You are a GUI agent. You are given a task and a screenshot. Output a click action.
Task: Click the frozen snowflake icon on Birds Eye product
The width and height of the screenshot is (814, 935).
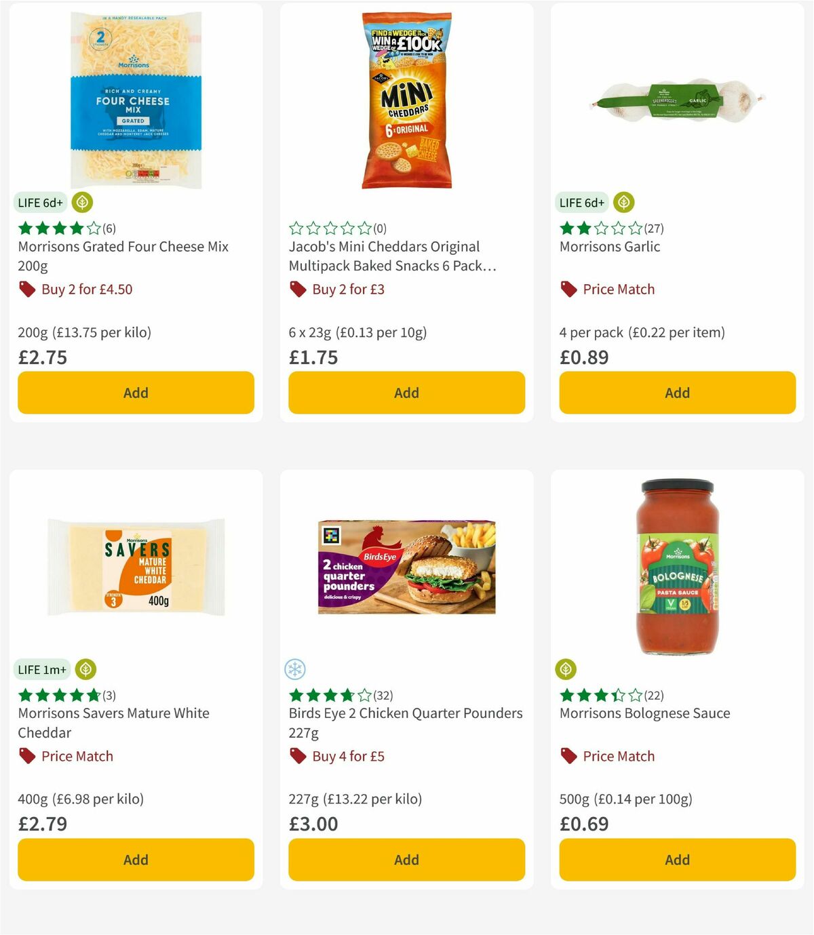(296, 669)
